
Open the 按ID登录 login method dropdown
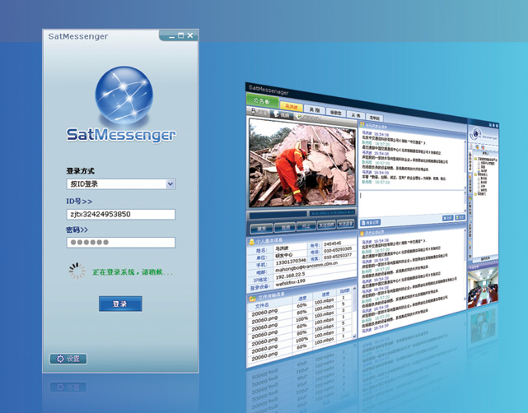click(120, 184)
